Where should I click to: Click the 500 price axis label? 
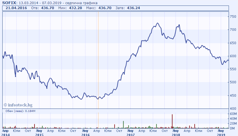tap(233, 82)
